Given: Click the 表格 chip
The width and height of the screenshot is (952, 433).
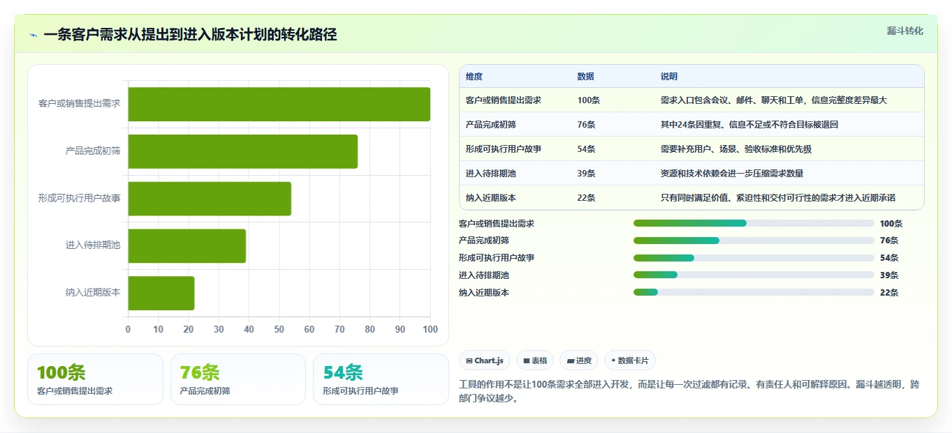Looking at the screenshot, I should click(x=535, y=360).
